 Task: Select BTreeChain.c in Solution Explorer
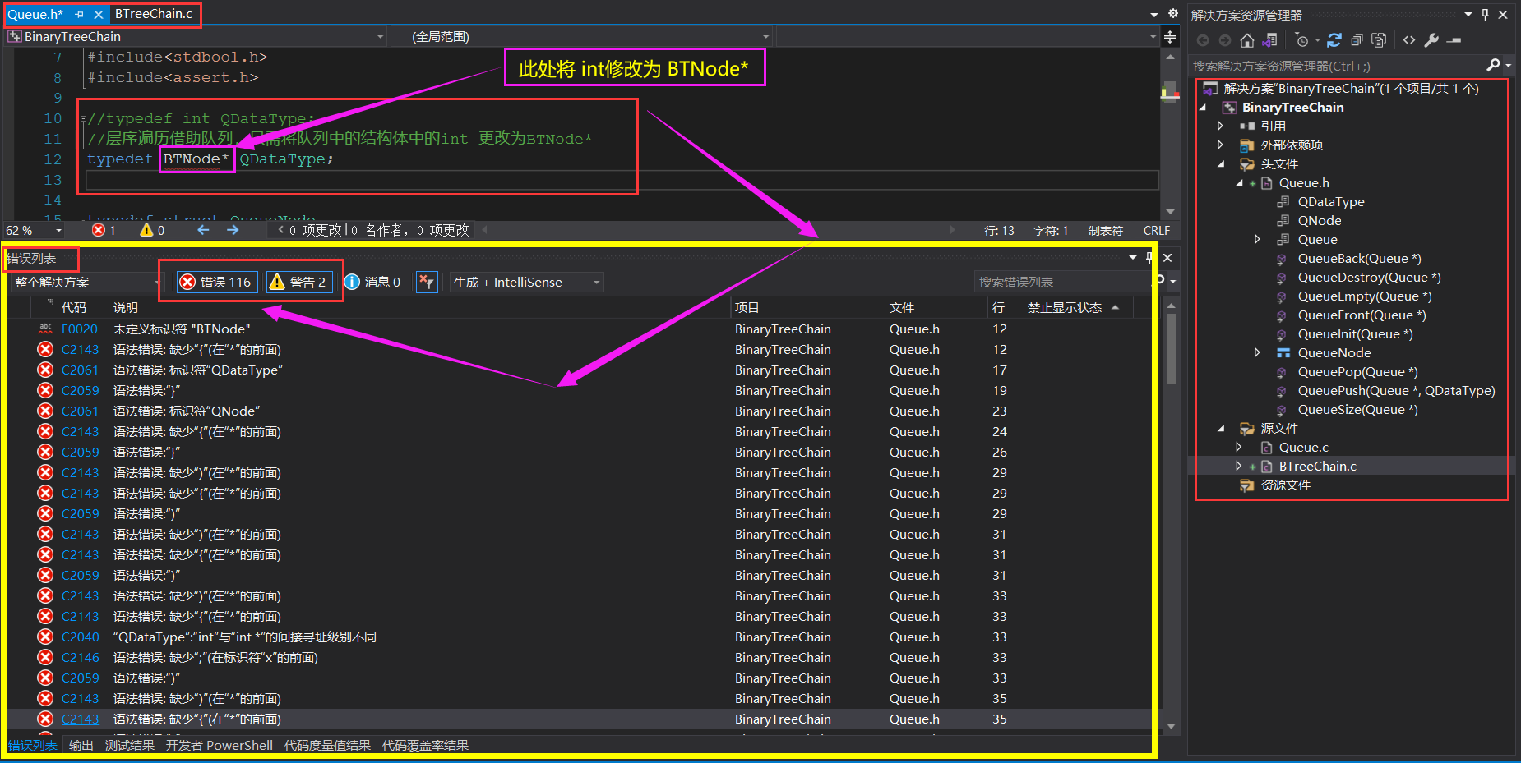1317,467
